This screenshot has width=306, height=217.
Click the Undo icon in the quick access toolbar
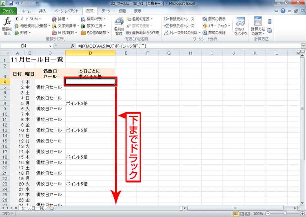coord(17,3)
